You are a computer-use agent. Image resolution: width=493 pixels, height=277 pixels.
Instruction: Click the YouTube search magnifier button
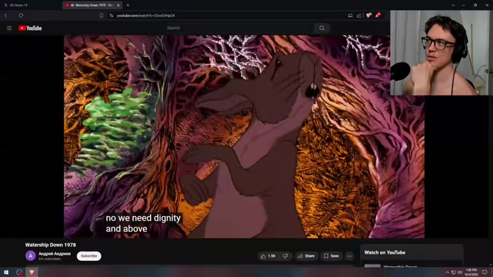tap(322, 28)
